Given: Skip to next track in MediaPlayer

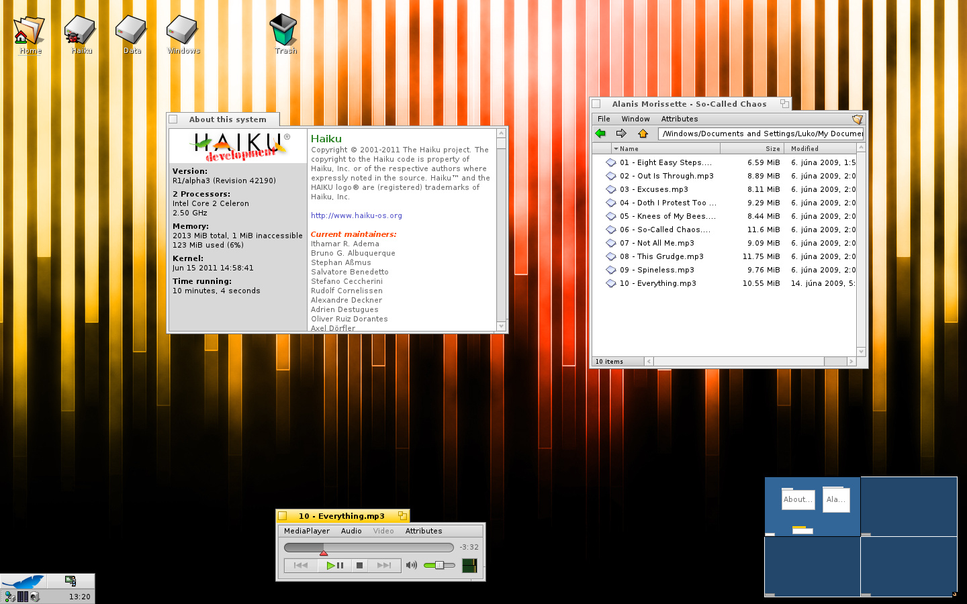Looking at the screenshot, I should (x=384, y=566).
